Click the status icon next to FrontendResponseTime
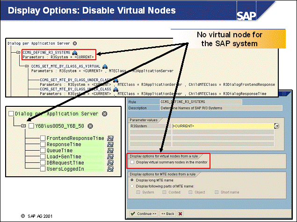Screen dimensions: 297x222 pos(110,138)
